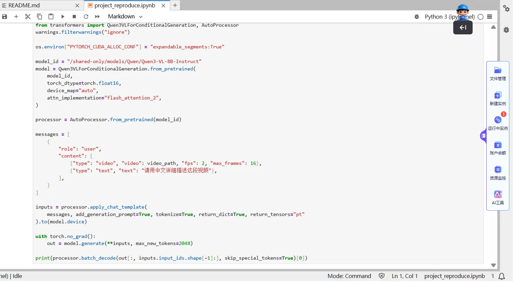
Task: Check the 账户余额 account balance
Action: click(x=498, y=148)
